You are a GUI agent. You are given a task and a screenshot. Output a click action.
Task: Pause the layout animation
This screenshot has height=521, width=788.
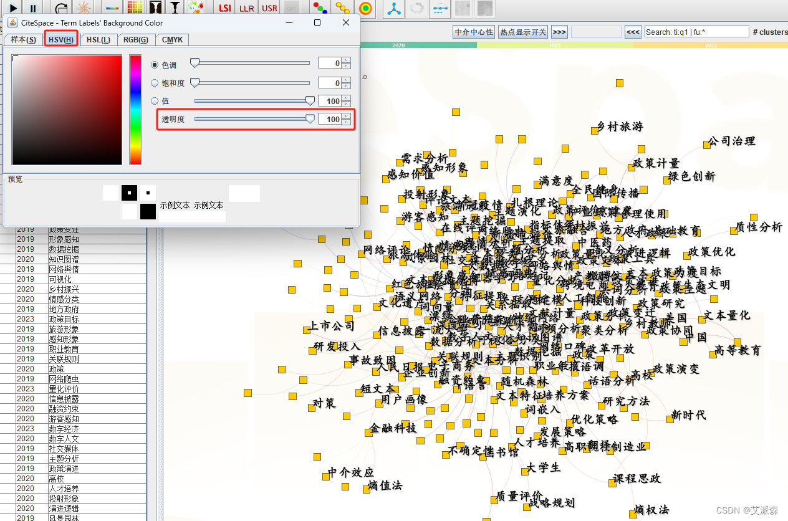[x=34, y=8]
